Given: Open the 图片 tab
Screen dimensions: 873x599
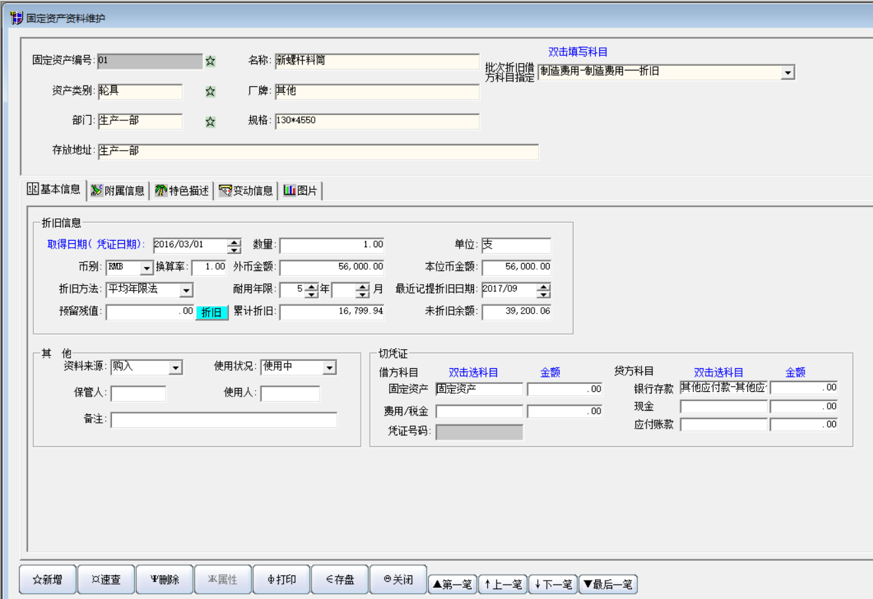Looking at the screenshot, I should pos(301,191).
